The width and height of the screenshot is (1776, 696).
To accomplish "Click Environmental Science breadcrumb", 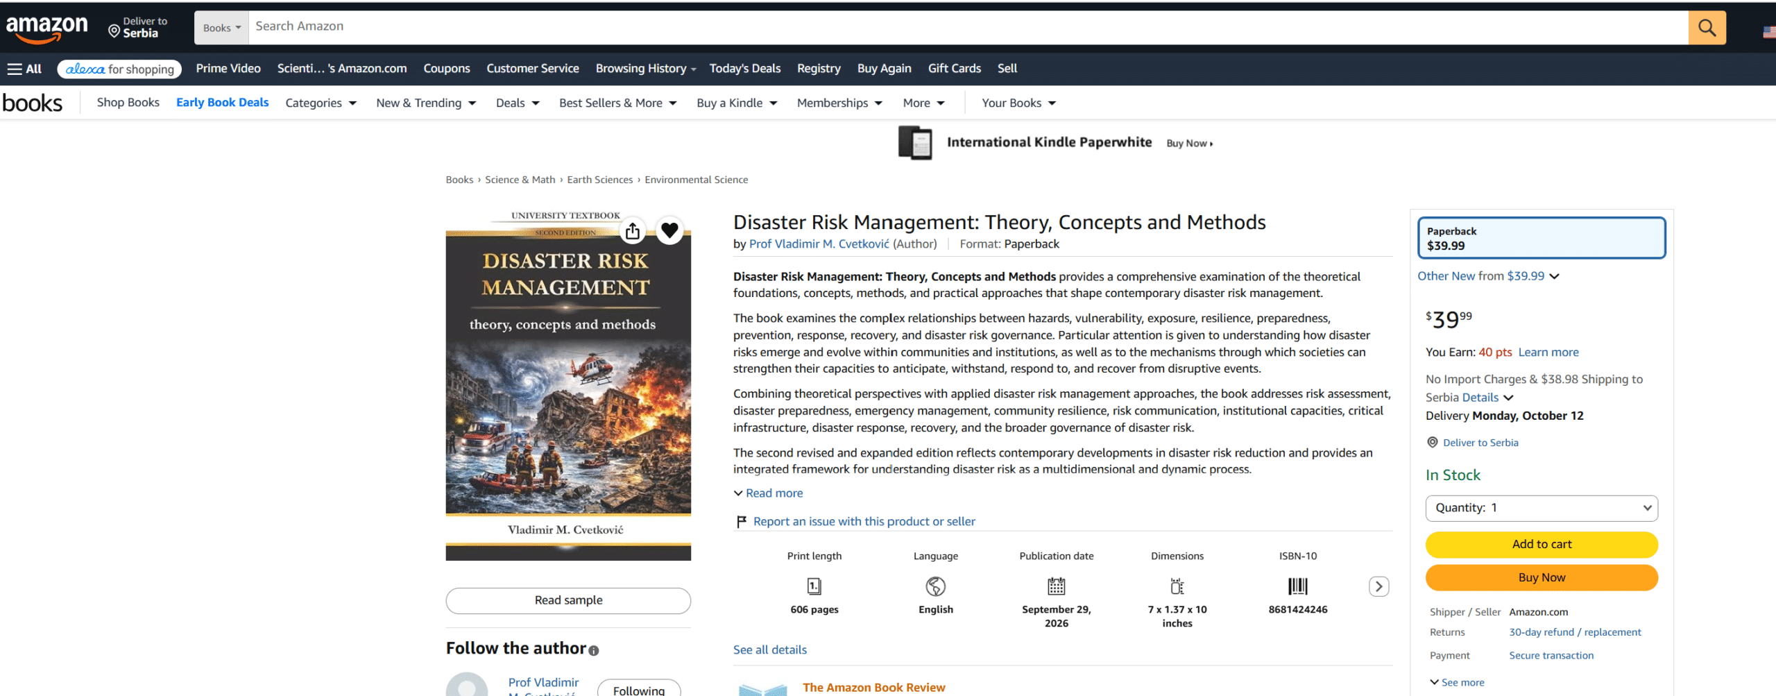I will click(x=696, y=180).
